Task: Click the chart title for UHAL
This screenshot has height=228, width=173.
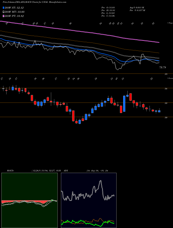Action: point(35,2)
